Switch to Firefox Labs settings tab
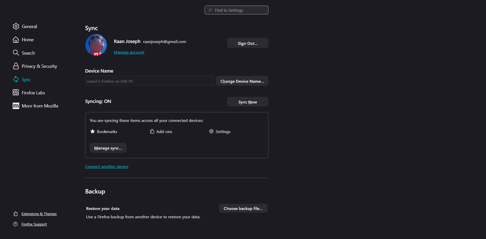The height and width of the screenshot is (239, 486). (33, 93)
